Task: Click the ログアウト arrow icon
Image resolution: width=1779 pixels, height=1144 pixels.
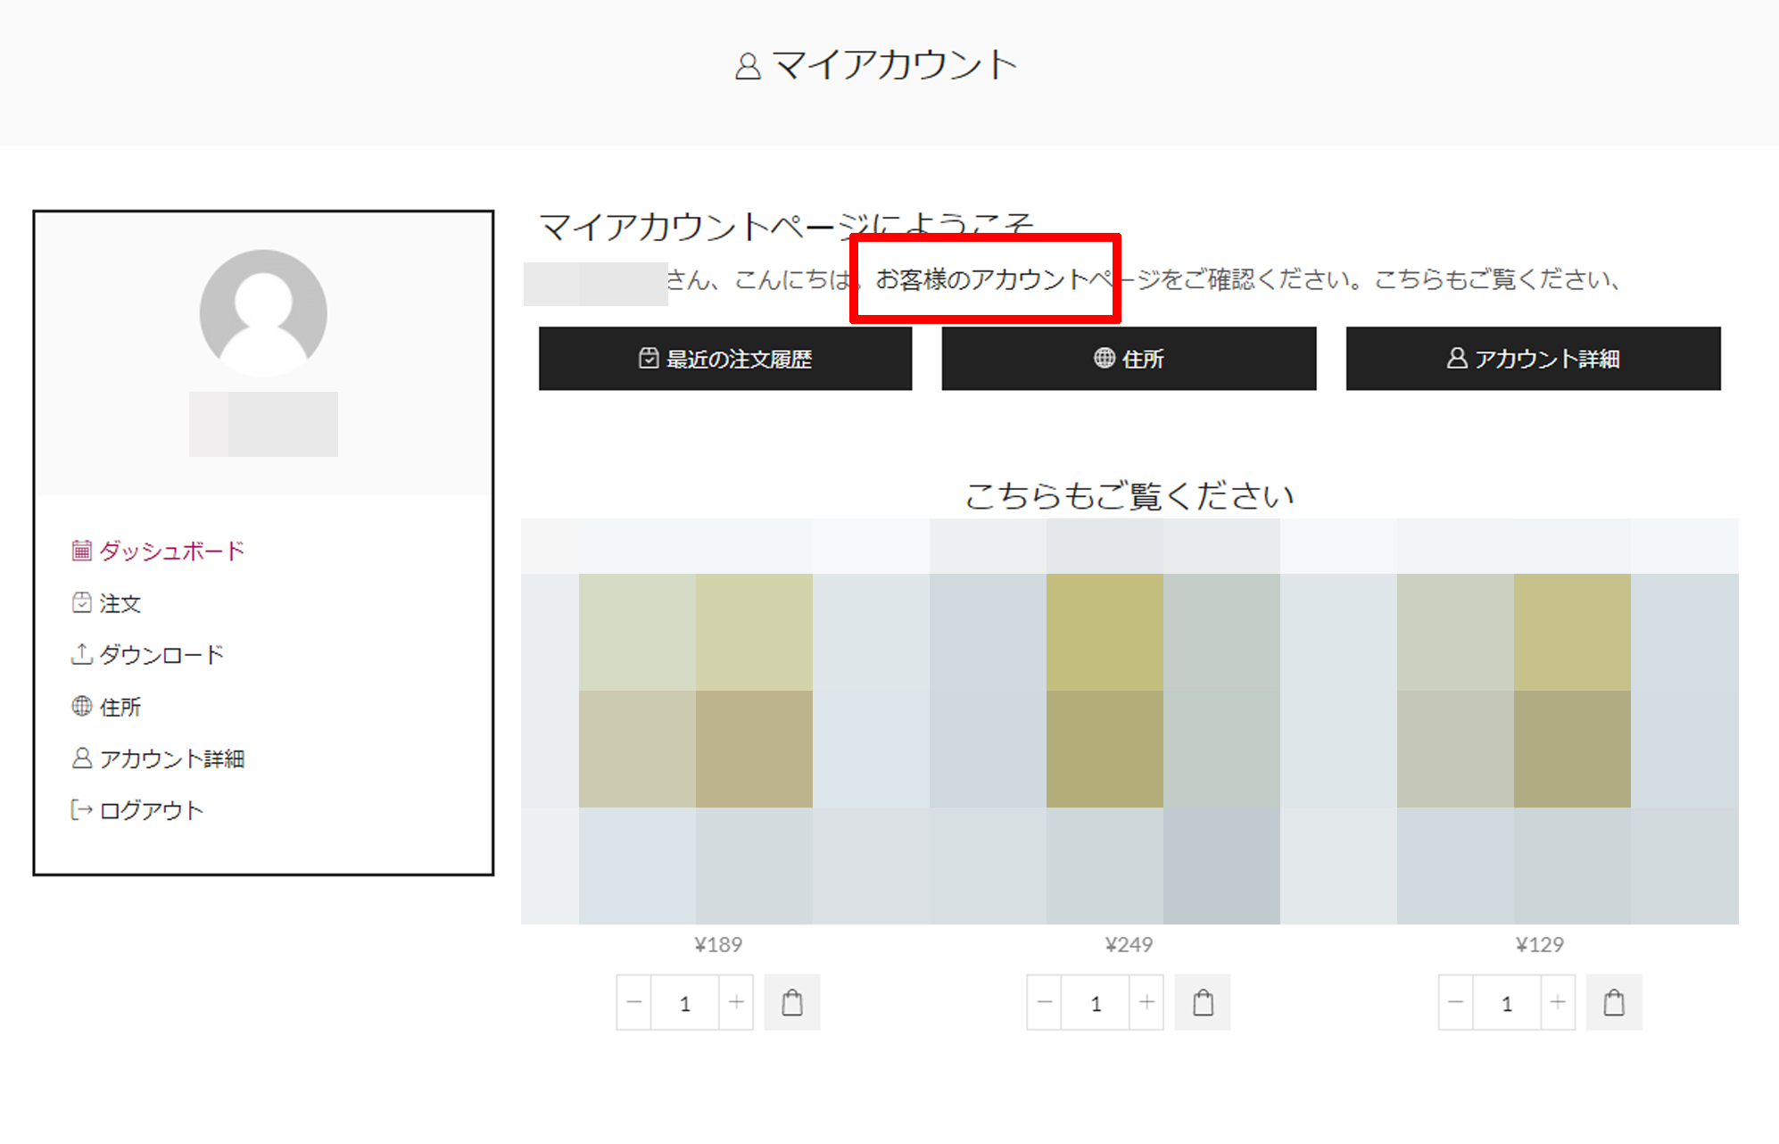Action: pyautogui.click(x=81, y=810)
